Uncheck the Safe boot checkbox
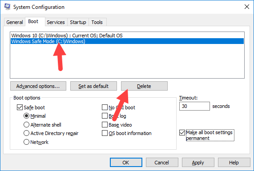Image resolution: width=254 pixels, height=171 pixels. pos(20,107)
